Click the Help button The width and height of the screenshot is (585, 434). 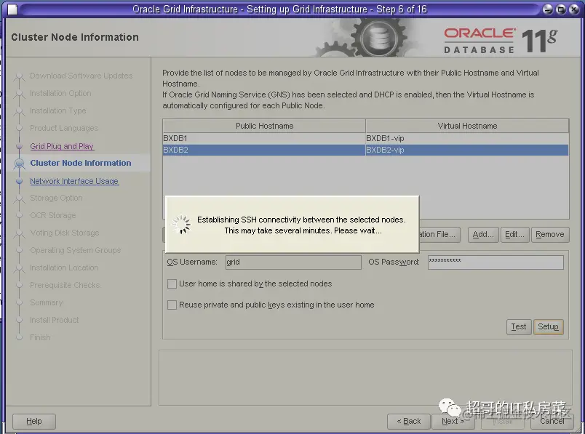(x=34, y=422)
